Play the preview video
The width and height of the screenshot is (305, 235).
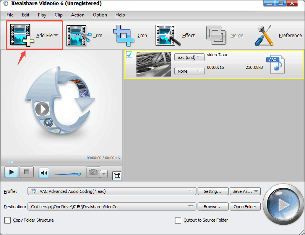point(11,172)
